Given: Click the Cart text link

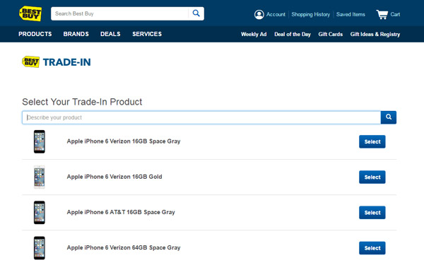Looking at the screenshot, I should [x=395, y=14].
